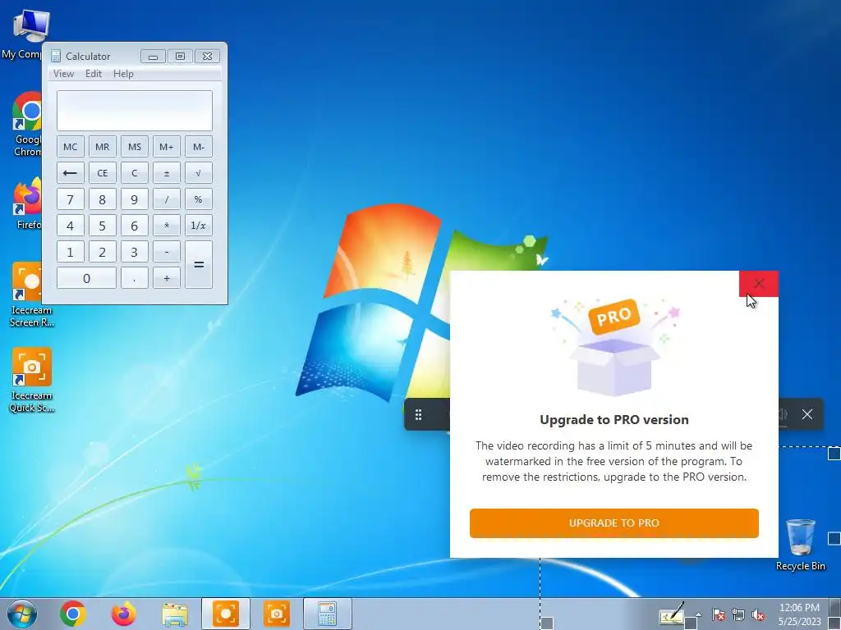The height and width of the screenshot is (630, 841).
Task: Click the pen input tray icon
Action: (x=672, y=614)
